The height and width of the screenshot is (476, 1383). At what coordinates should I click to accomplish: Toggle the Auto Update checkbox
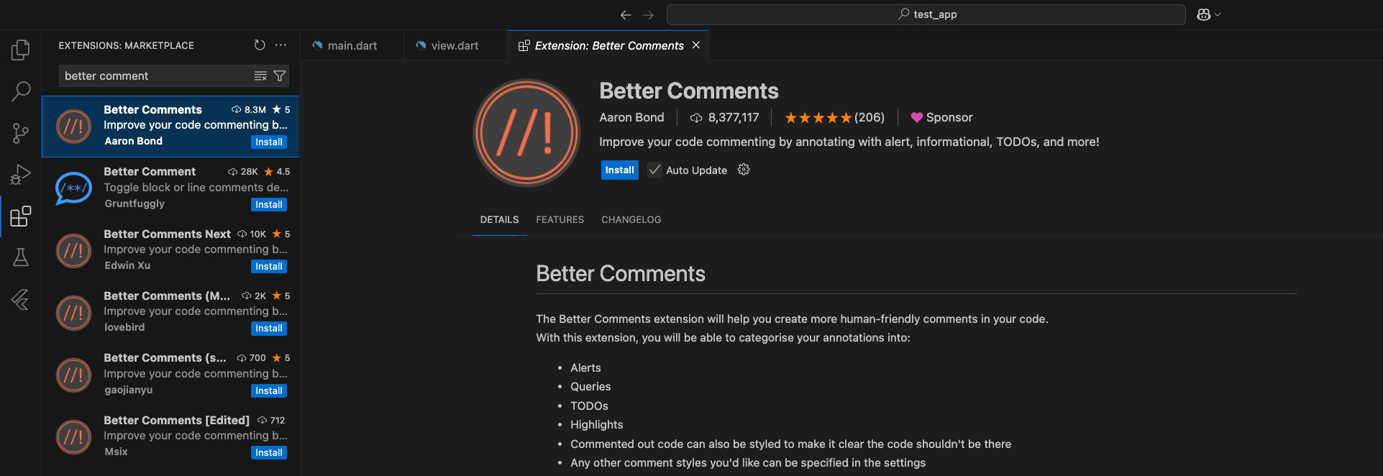654,170
